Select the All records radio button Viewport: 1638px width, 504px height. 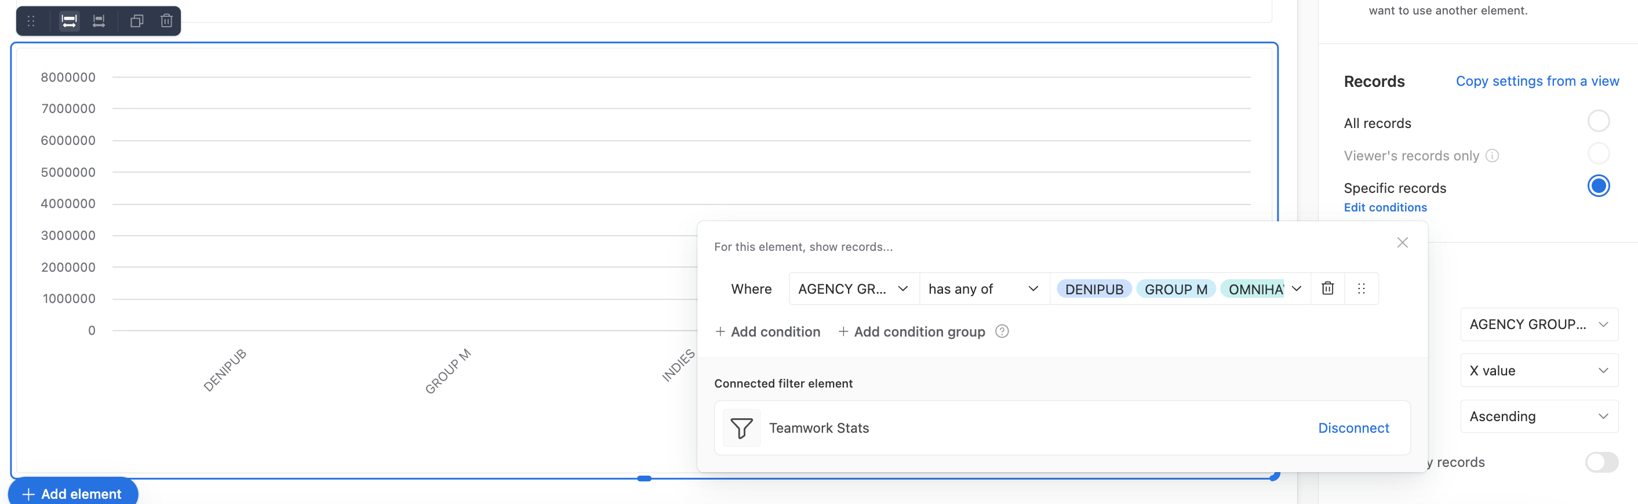(x=1598, y=120)
